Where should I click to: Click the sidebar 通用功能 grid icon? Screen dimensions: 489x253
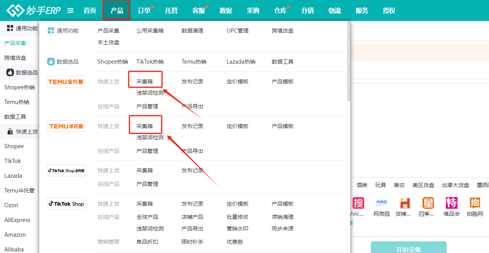[x=10, y=28]
